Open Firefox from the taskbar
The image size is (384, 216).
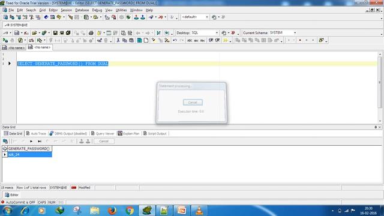coord(112,211)
